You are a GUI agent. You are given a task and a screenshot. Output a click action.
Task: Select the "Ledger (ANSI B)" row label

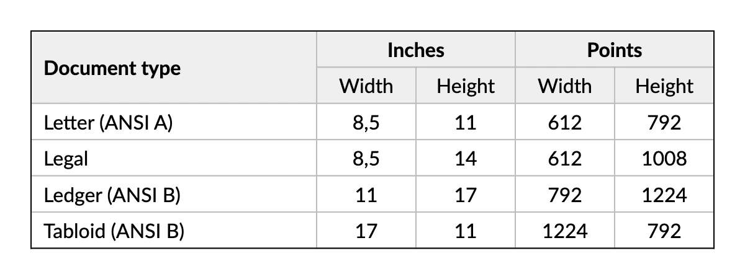click(x=112, y=195)
